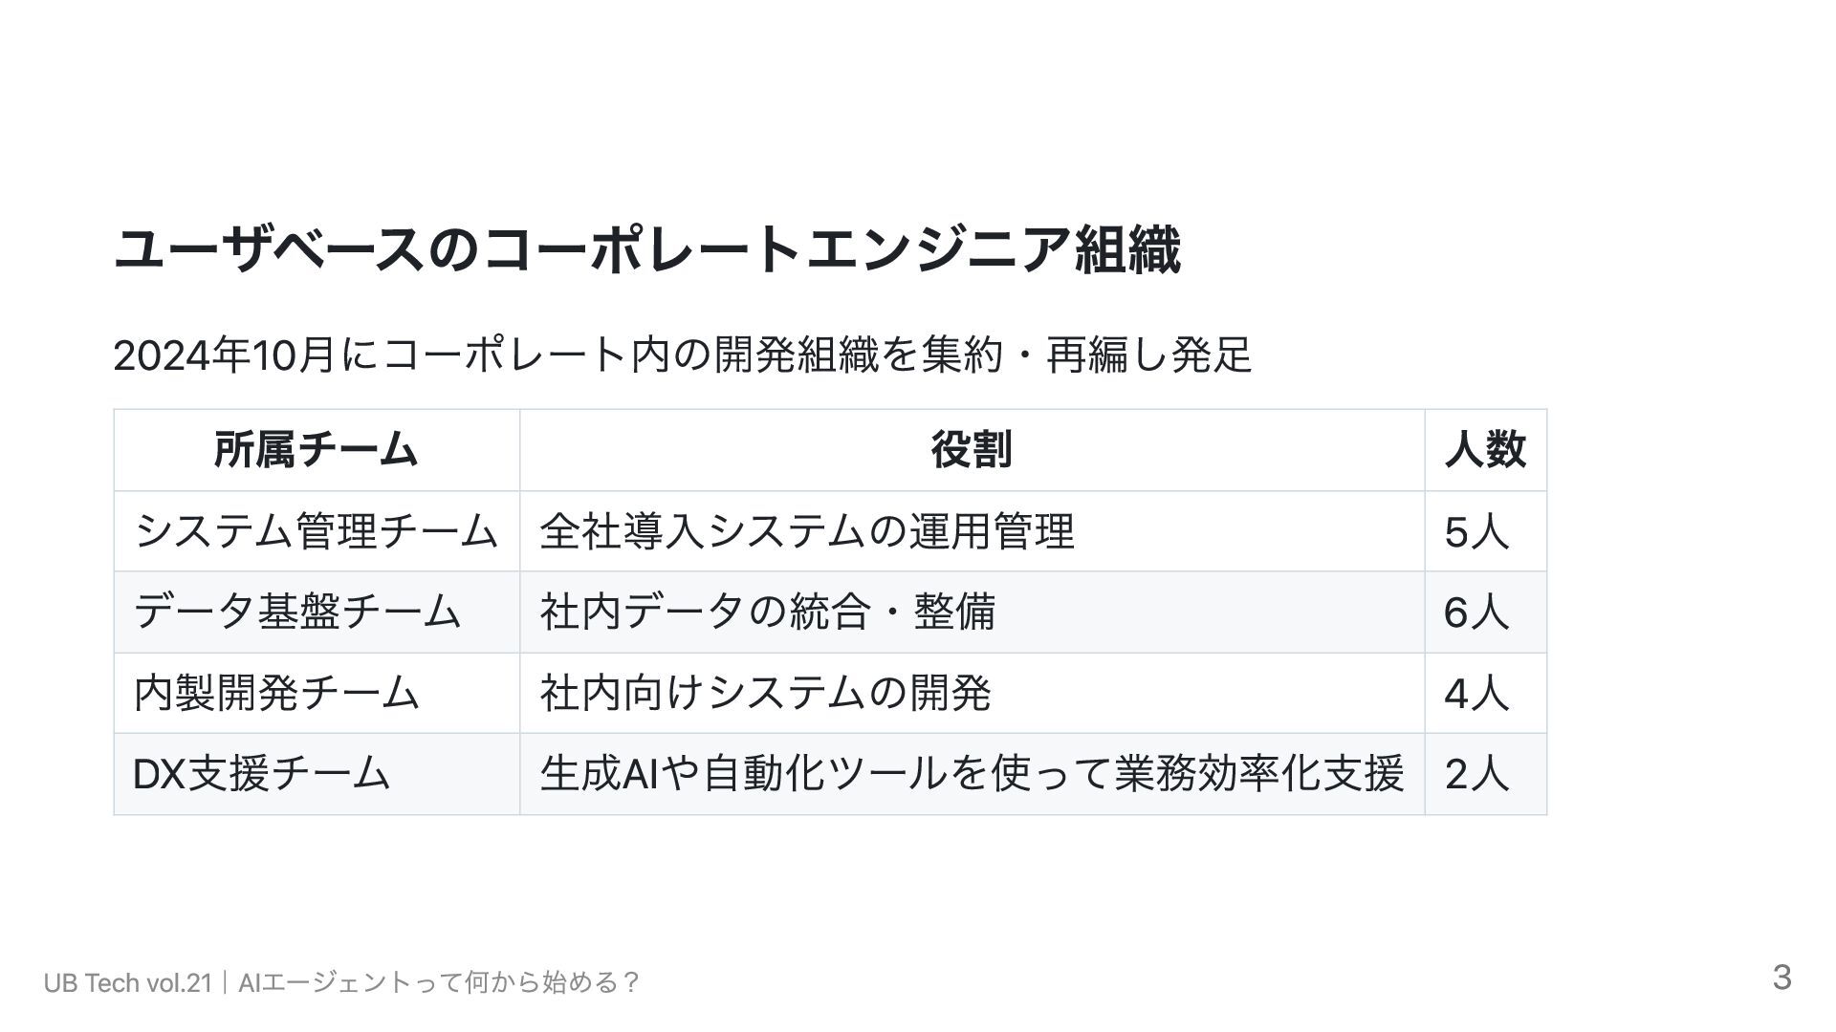Viewport: 1836px width, 1032px height.
Task: Click the UB Tech vol.21 footer text
Action: [127, 982]
